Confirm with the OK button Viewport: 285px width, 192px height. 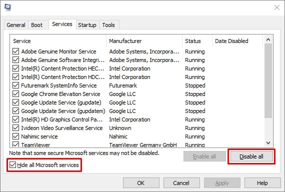pos(141,182)
